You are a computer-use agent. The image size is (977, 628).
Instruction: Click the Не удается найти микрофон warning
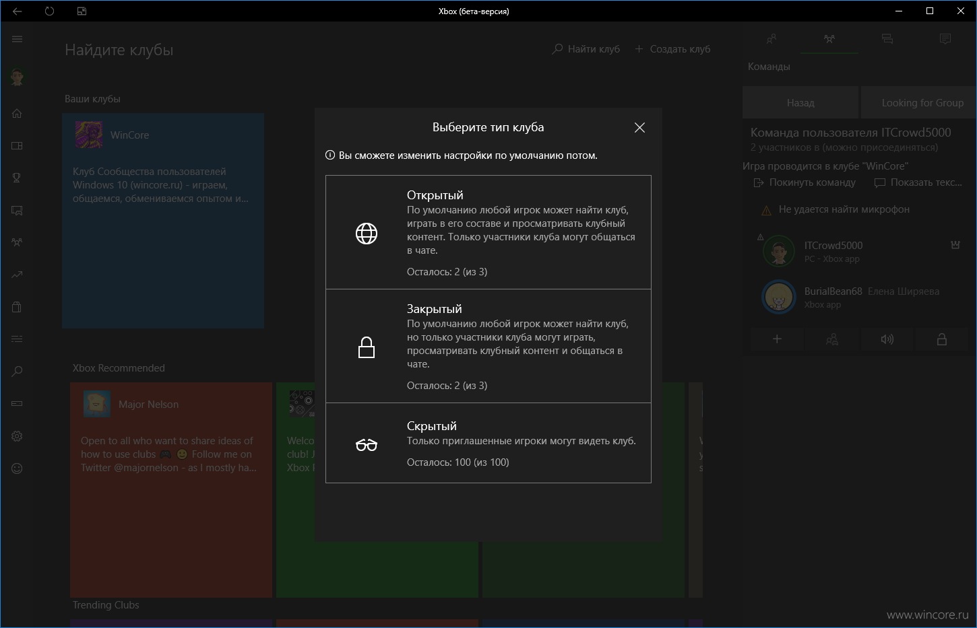[836, 209]
